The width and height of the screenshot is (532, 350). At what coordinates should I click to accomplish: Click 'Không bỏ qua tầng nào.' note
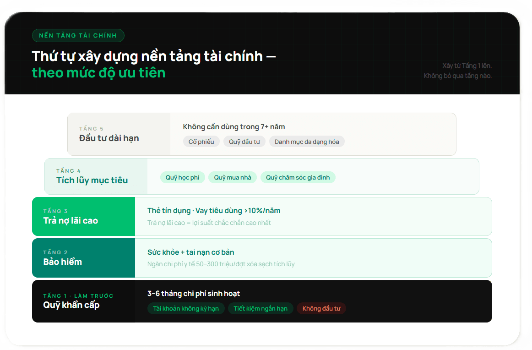coord(458,76)
